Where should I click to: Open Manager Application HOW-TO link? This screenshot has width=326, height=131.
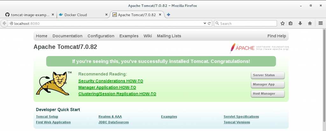107,87
